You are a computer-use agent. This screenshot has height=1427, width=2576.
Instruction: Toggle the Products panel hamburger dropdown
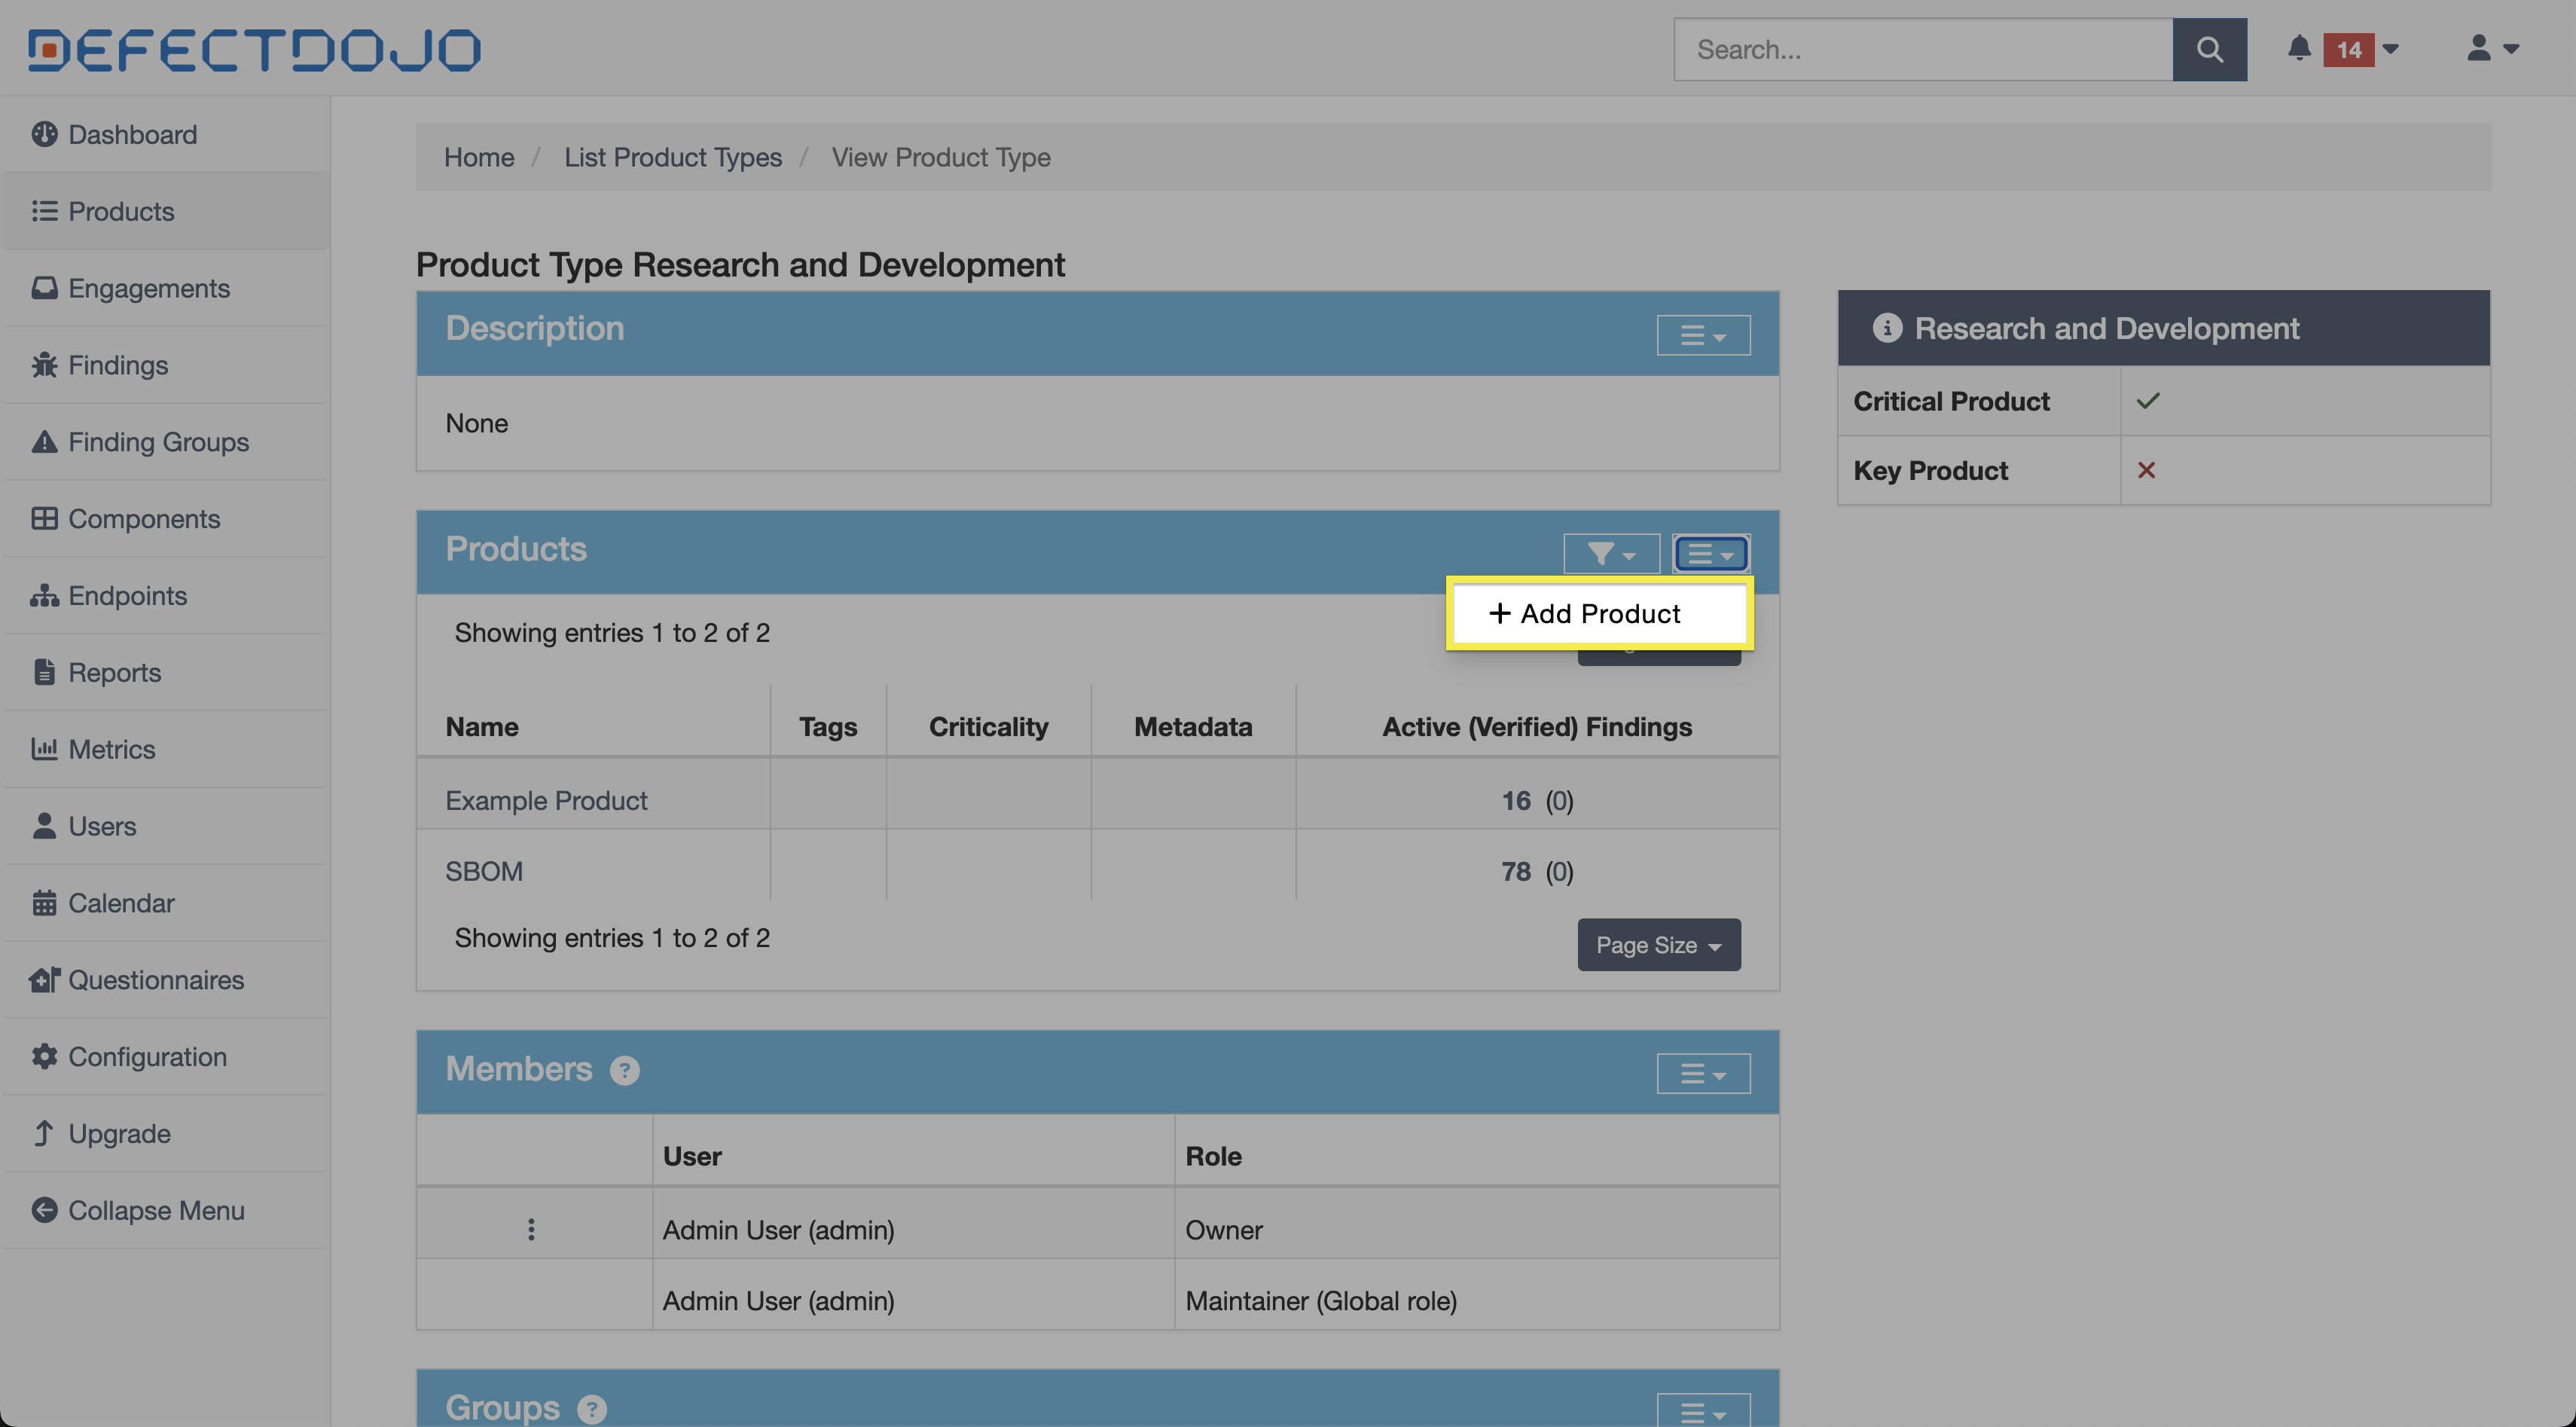click(1711, 553)
